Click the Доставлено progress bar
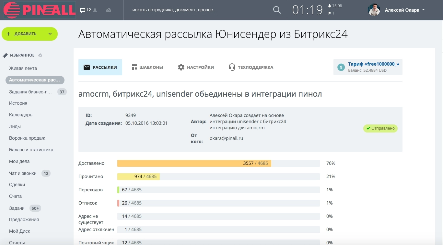The height and width of the screenshot is (245, 443). point(194,163)
